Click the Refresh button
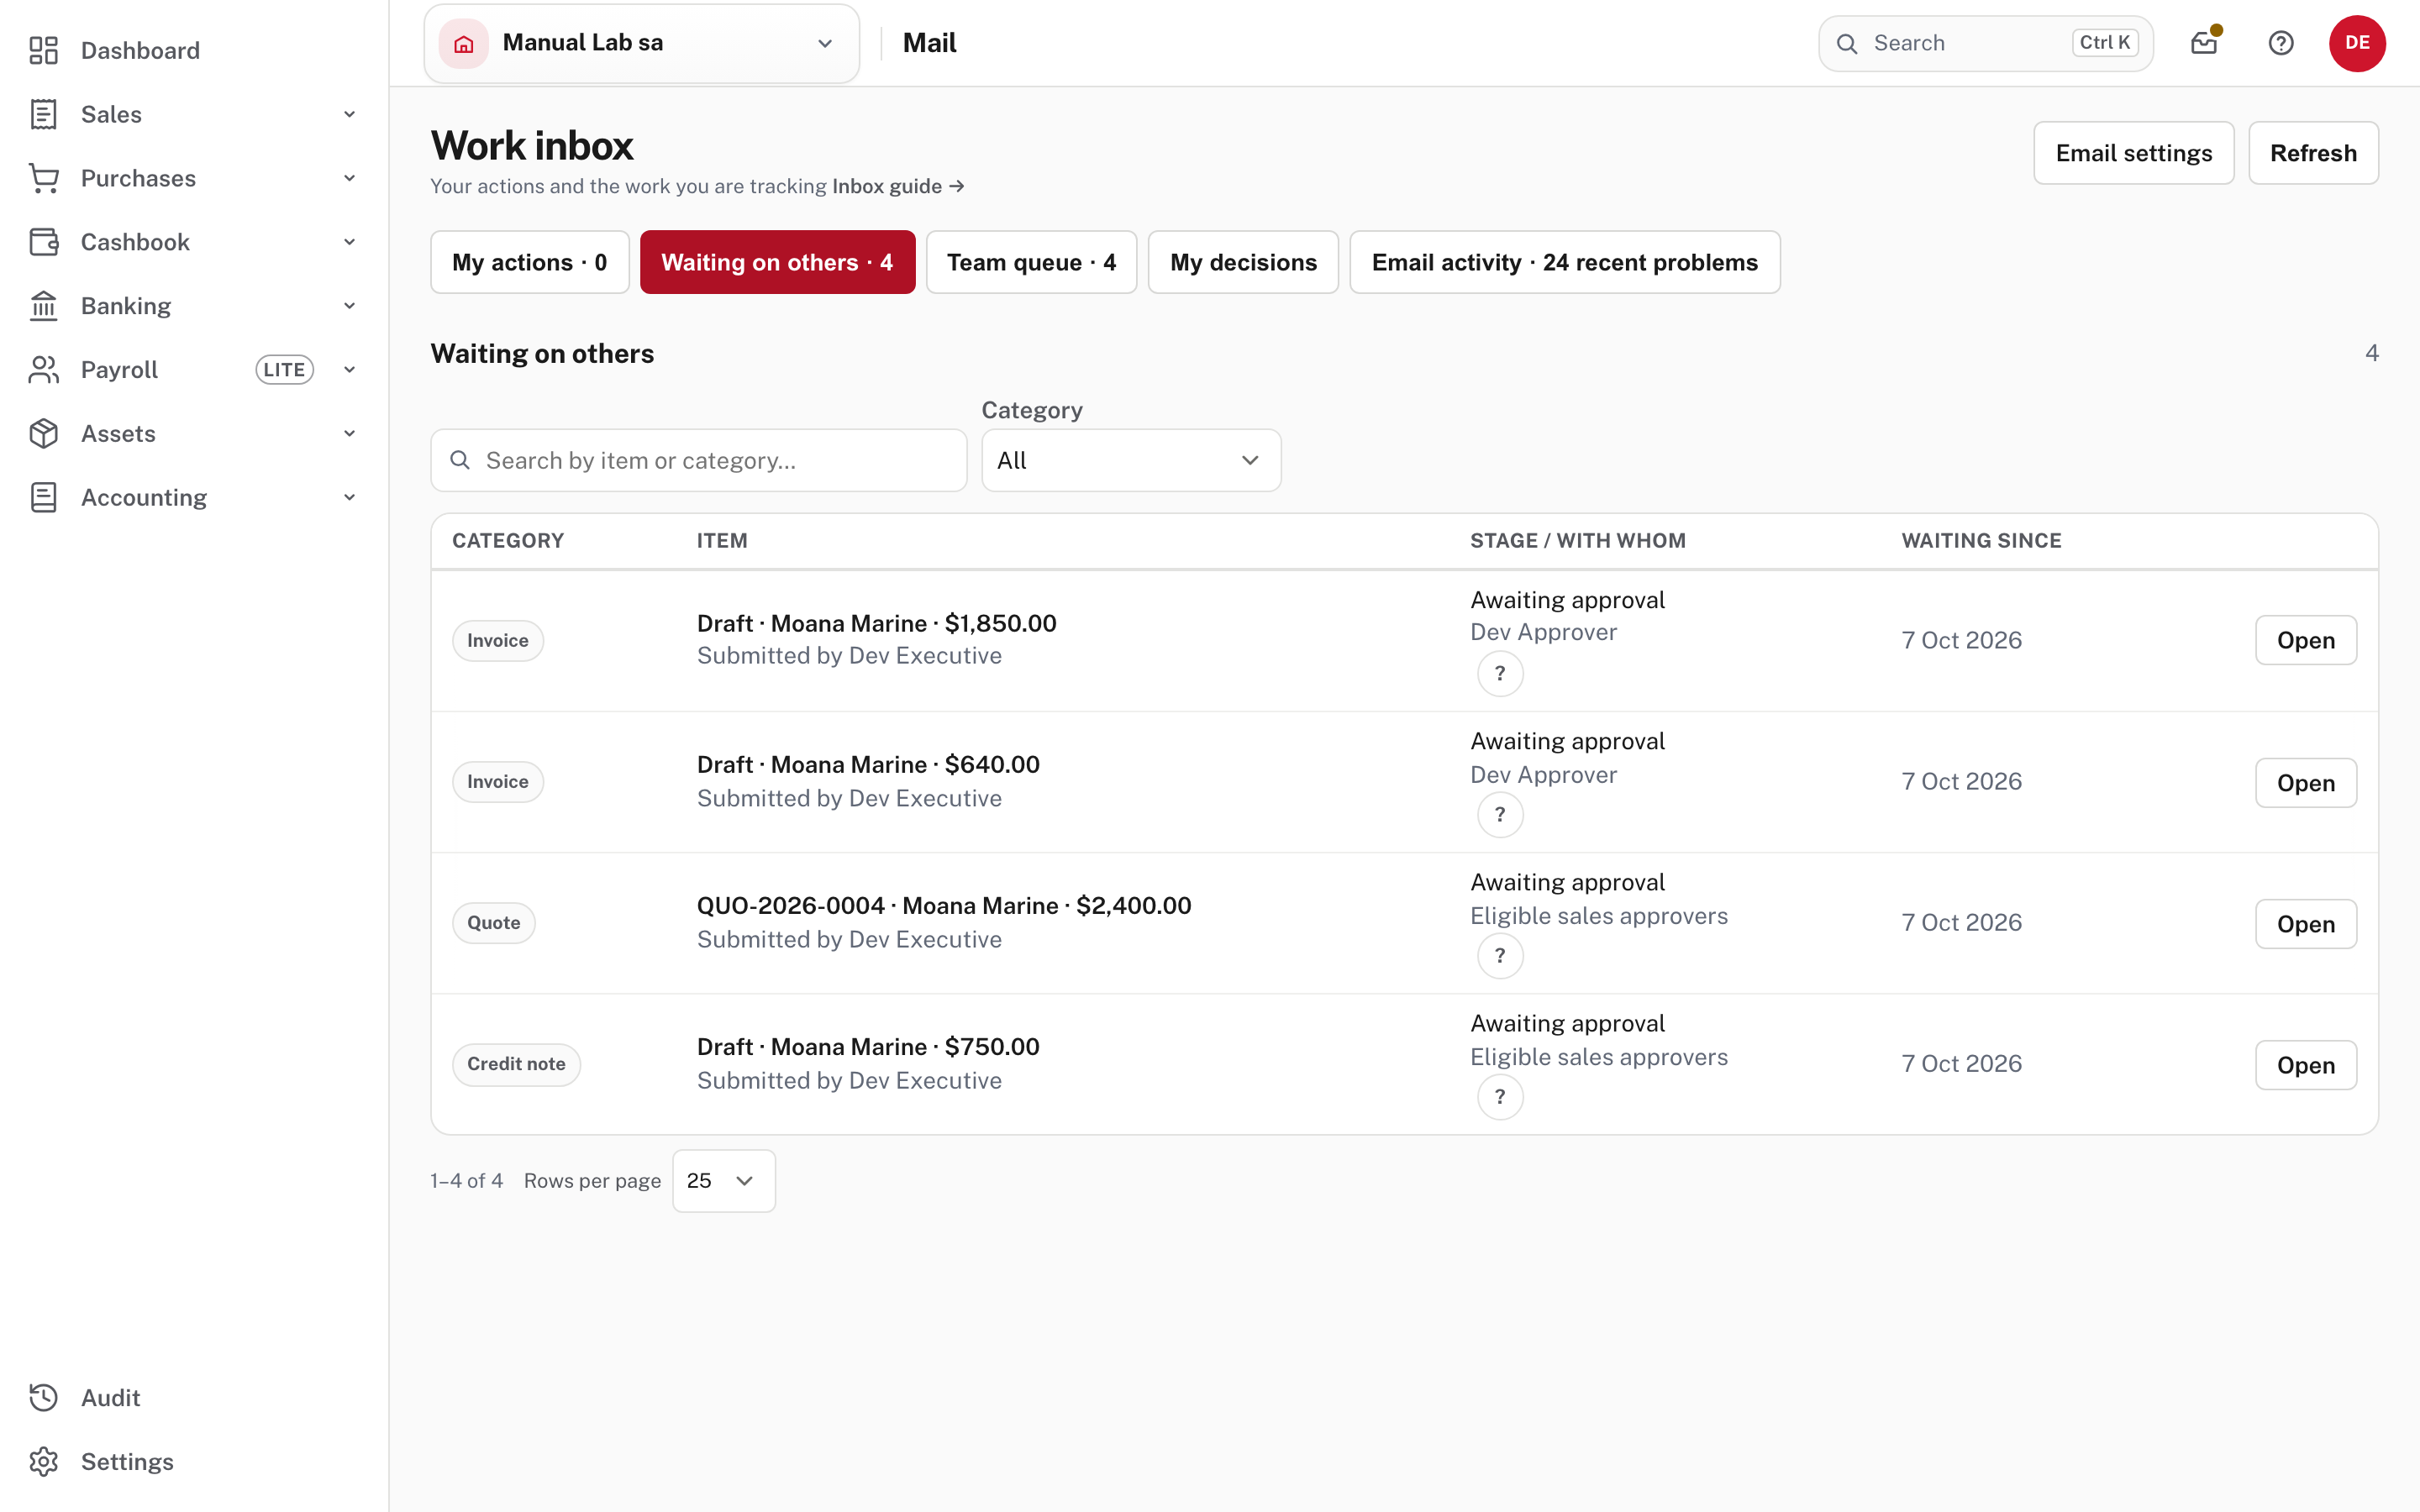The image size is (2420, 1512). point(2313,153)
